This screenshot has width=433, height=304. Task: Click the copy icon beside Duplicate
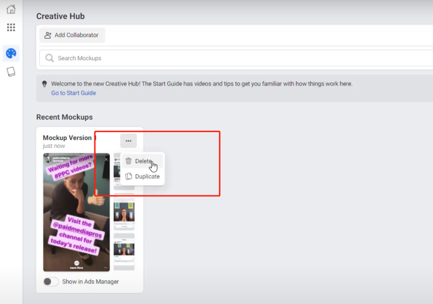(129, 177)
